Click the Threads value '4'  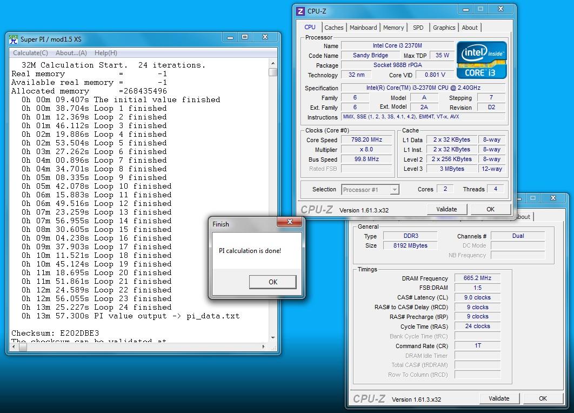(x=496, y=189)
